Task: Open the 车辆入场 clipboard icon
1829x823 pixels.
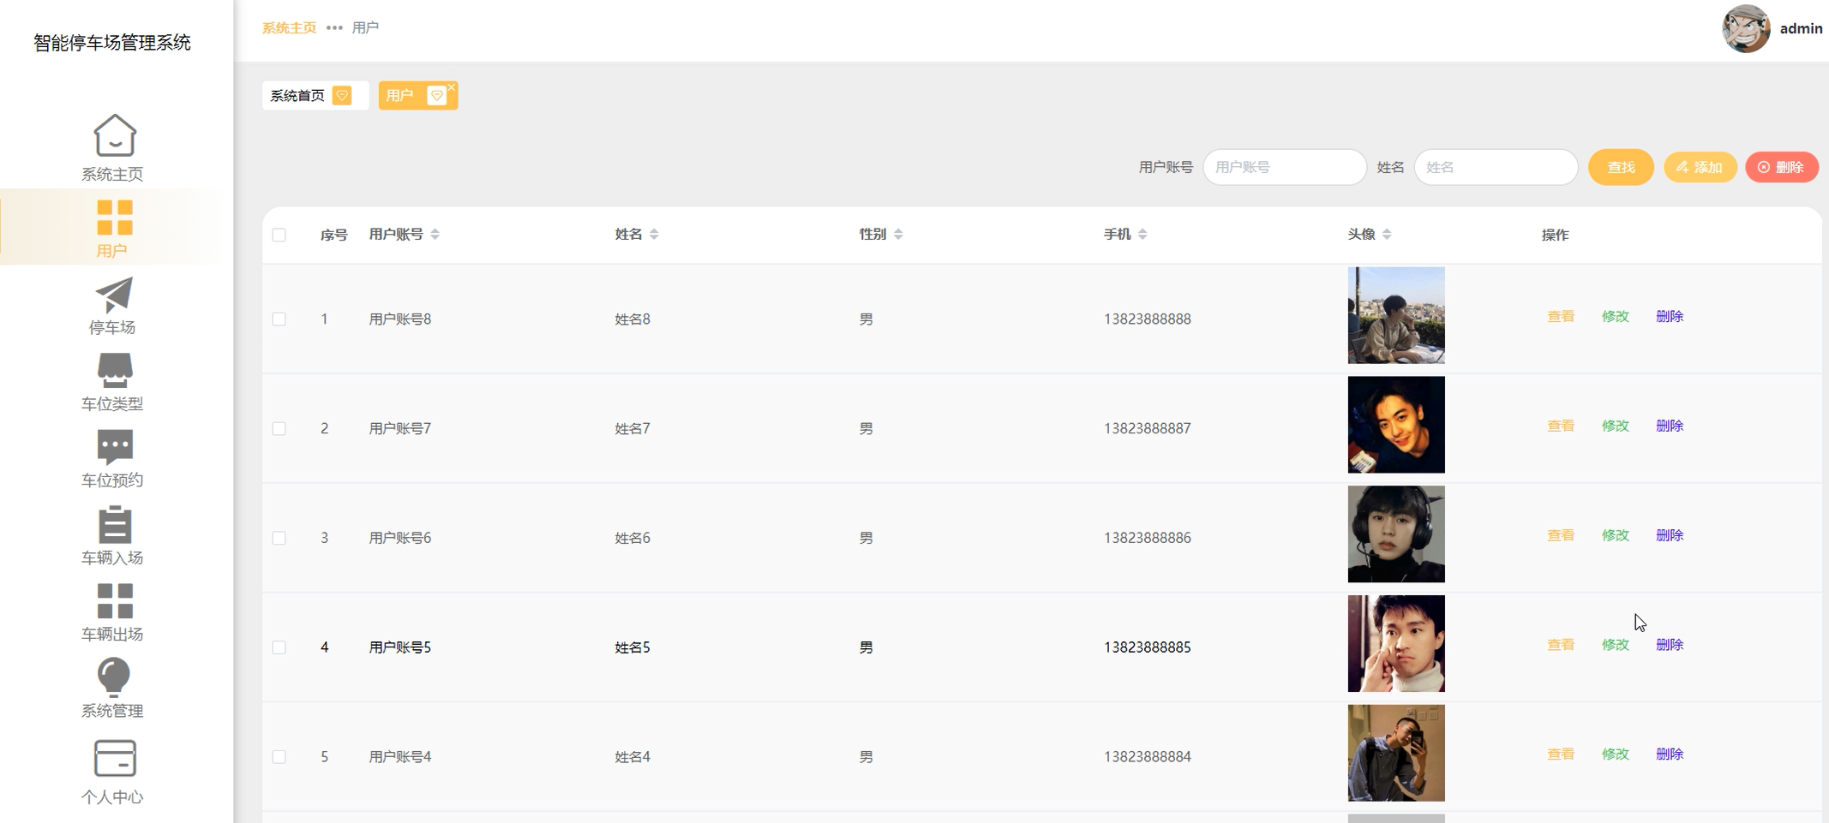Action: (x=114, y=524)
